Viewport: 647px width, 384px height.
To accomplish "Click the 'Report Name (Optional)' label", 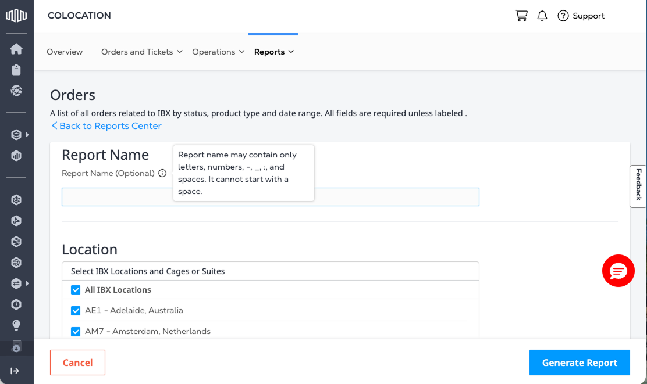I will pyautogui.click(x=108, y=174).
